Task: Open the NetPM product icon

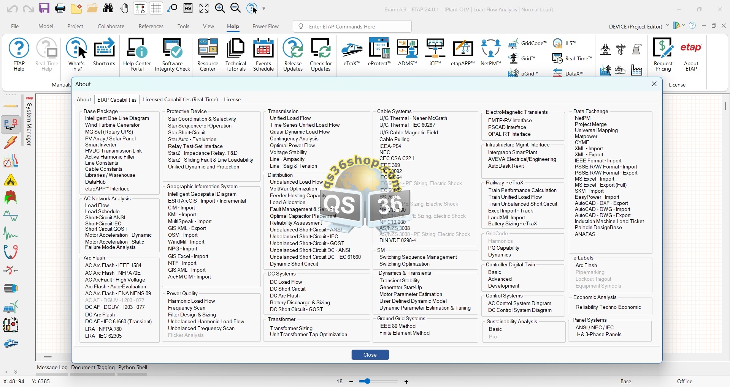Action: point(490,52)
